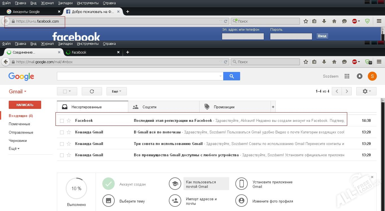
Task: Tick checkbox for 'Три совета' email
Action: [x=62, y=144]
